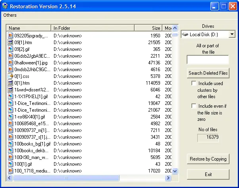Sort the list by Size column header
Screen dimensions: 239x188
point(148,28)
